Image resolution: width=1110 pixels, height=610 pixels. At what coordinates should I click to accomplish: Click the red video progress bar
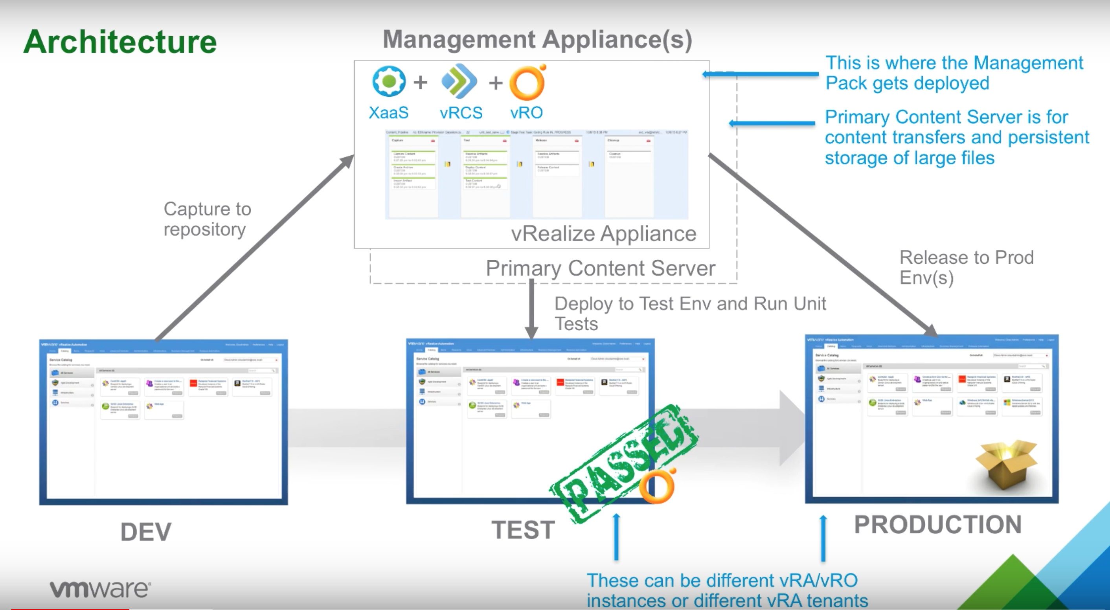coord(70,609)
